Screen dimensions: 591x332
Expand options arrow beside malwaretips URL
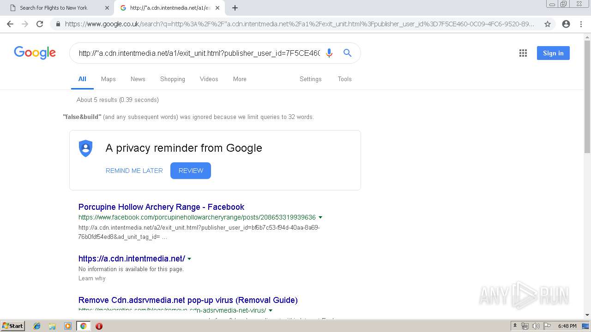[271, 310]
